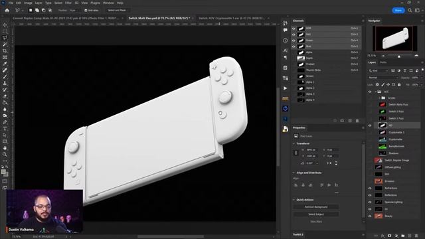
Task: Hide the Green channel visibility eye
Action: 294,40
